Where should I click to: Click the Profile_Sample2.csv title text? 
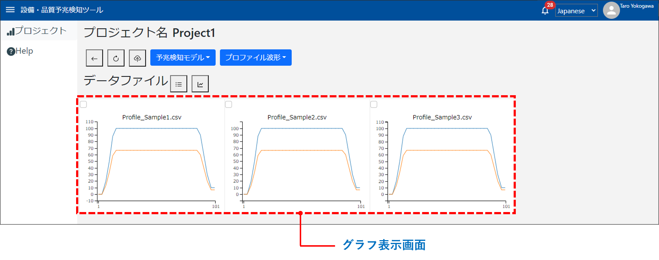(x=297, y=117)
